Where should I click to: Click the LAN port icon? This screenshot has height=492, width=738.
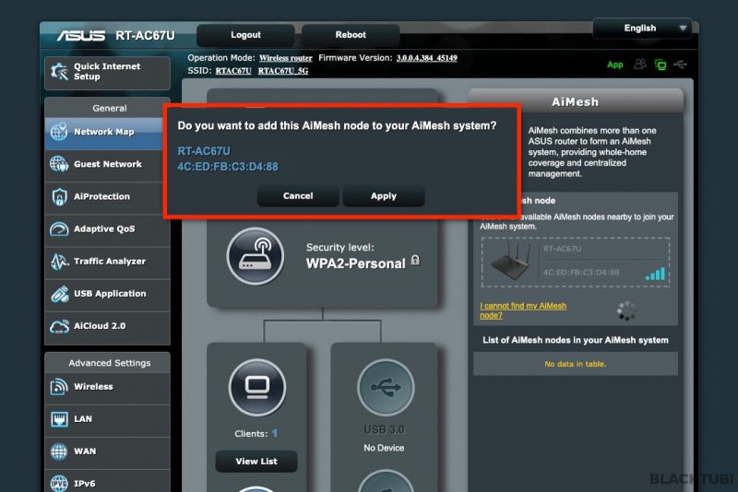click(59, 418)
